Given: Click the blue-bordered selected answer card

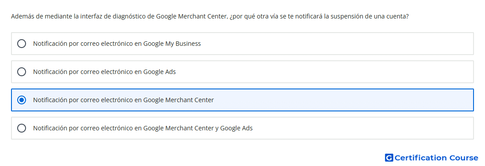Looking at the screenshot, I should tap(242, 100).
